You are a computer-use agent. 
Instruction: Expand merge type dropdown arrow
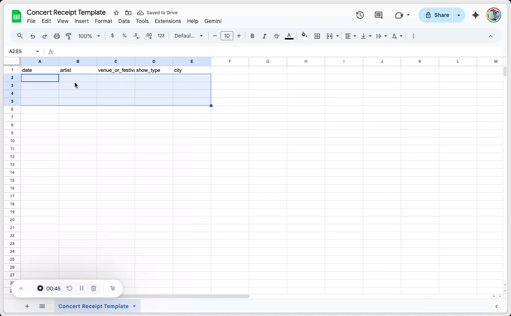[x=338, y=36]
